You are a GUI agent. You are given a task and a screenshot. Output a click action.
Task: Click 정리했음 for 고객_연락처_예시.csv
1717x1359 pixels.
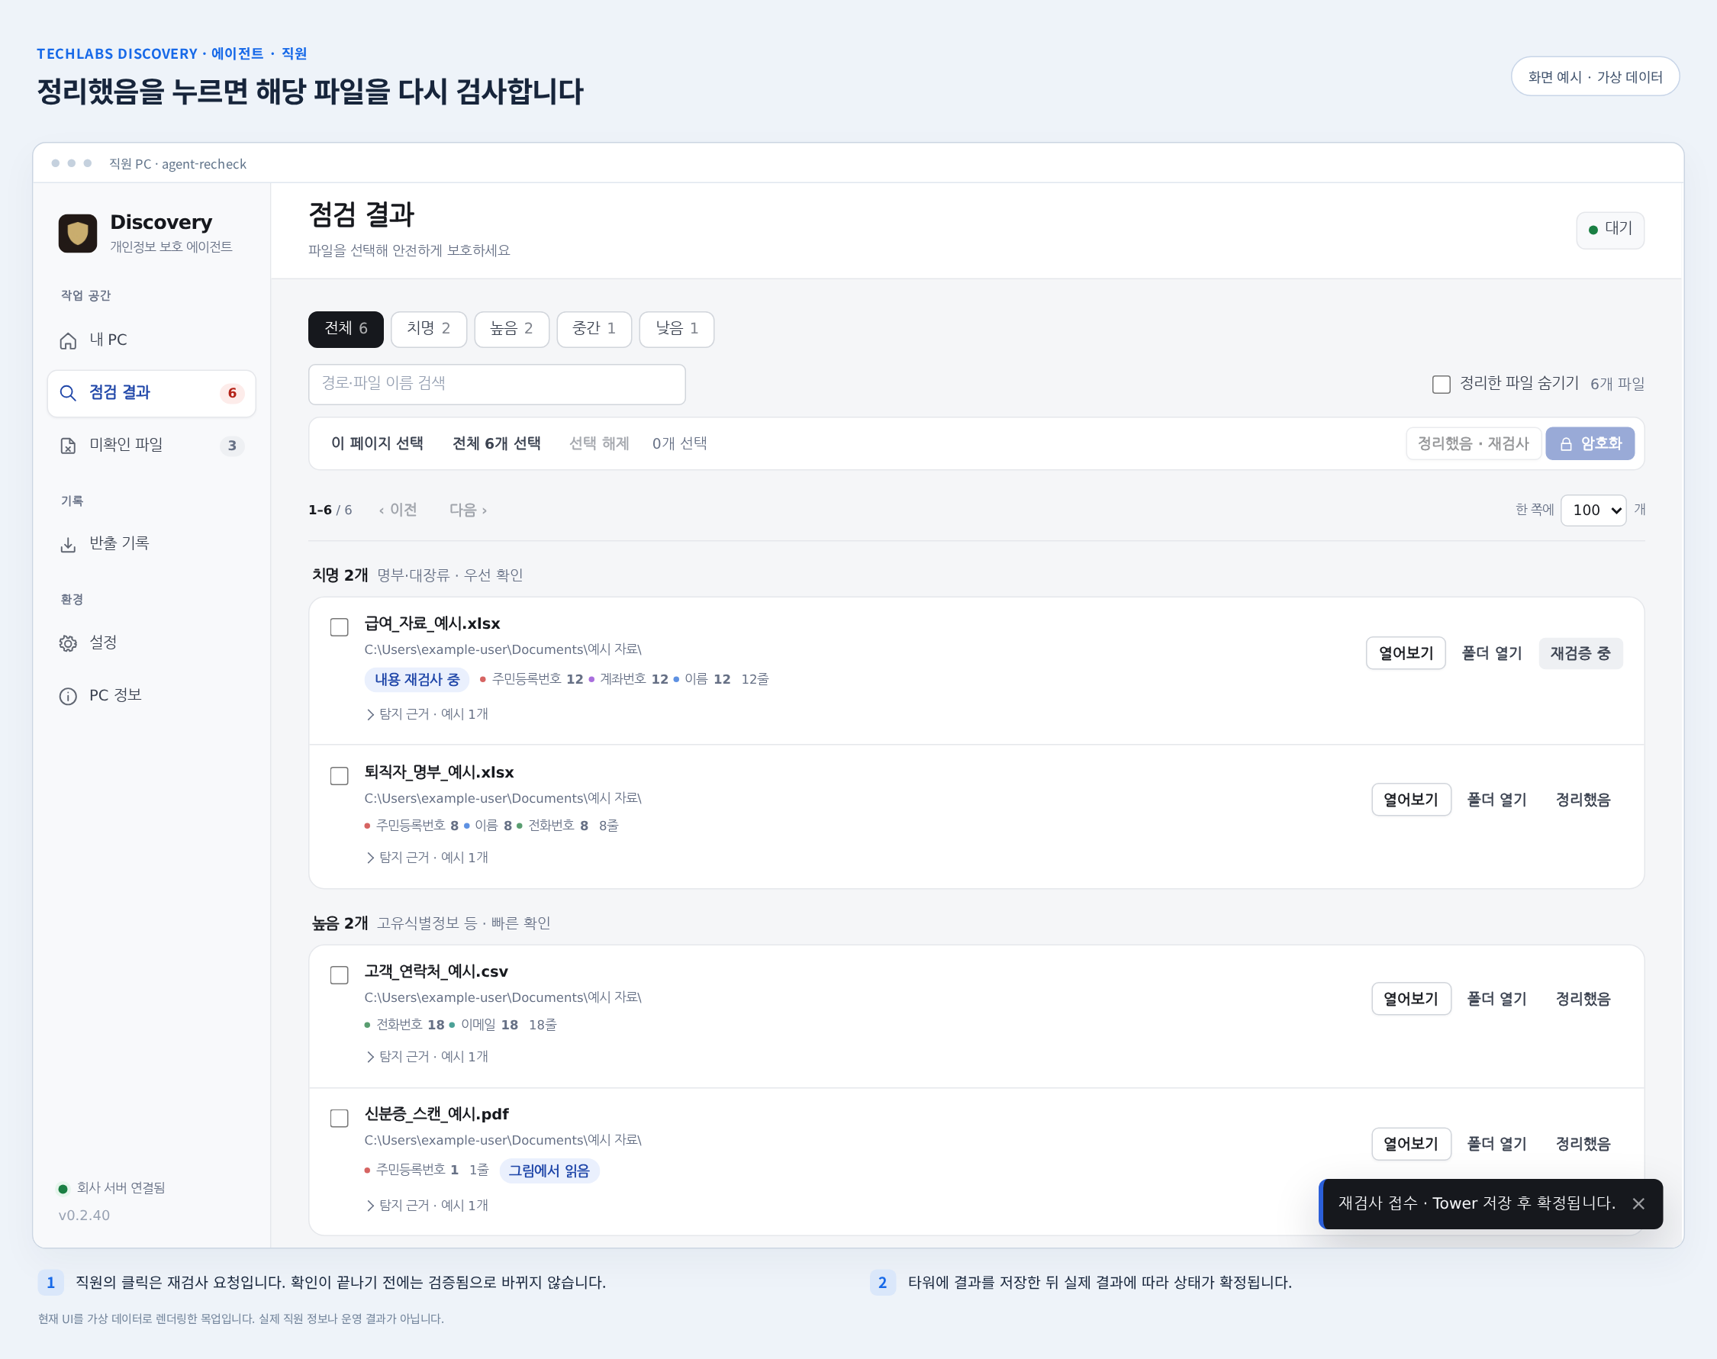click(x=1583, y=999)
